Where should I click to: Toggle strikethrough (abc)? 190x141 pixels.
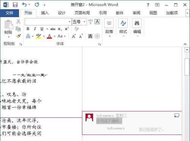point(53,29)
